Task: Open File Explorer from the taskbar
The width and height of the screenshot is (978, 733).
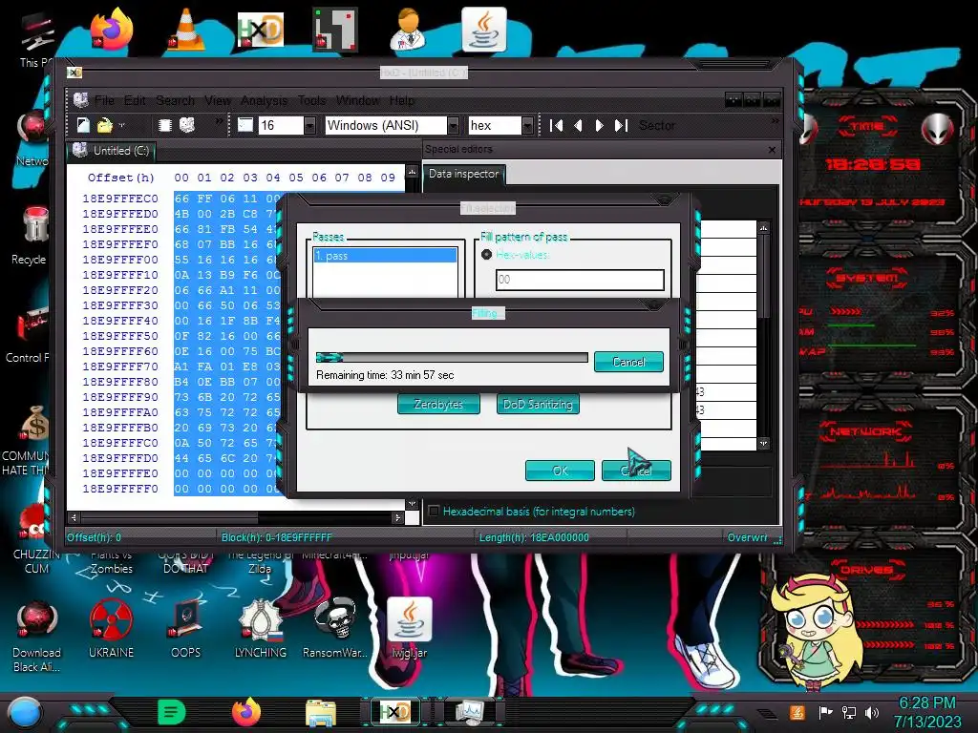Action: (x=321, y=712)
